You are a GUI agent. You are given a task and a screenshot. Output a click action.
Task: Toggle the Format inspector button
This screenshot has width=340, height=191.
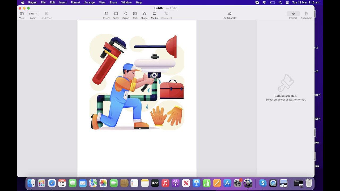click(x=293, y=14)
